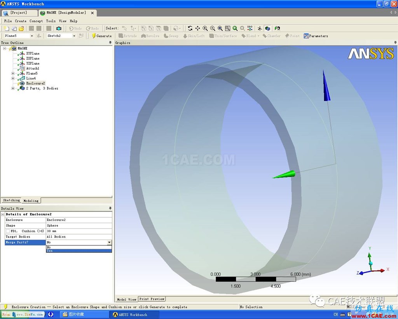Expand the Plane5 tree node
The width and height of the screenshot is (398, 319).
(x=13, y=74)
